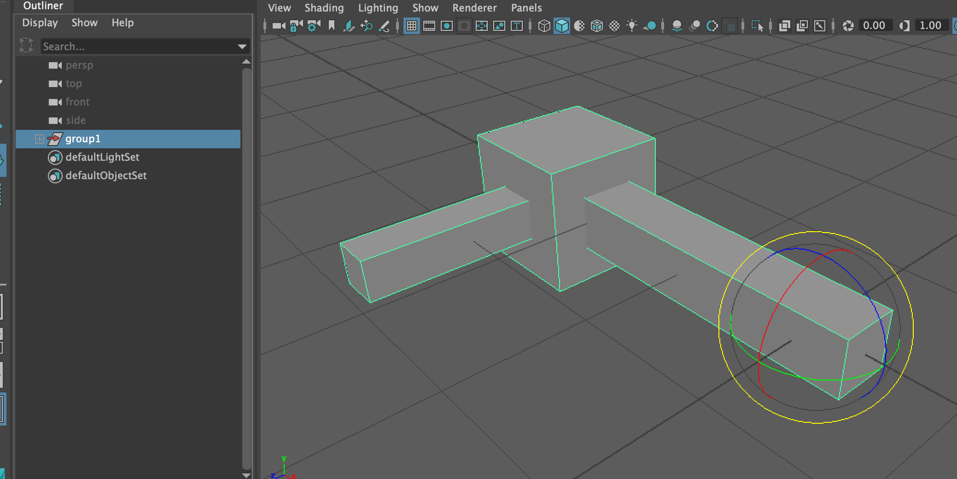Activate the Smooth Shade All display mode
Image resolution: width=957 pixels, height=479 pixels.
(562, 26)
